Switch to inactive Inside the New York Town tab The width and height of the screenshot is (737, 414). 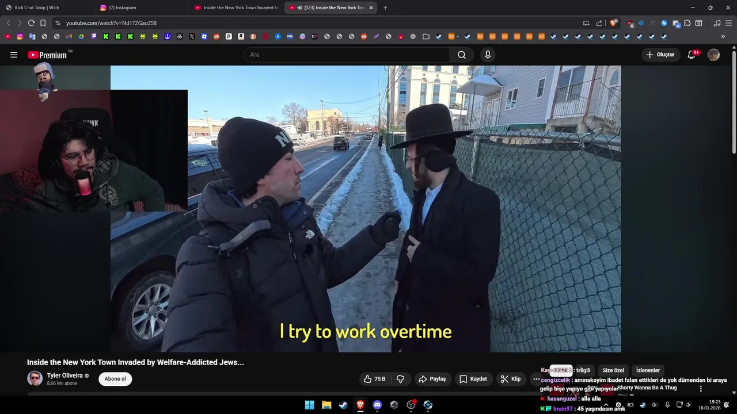[237, 7]
